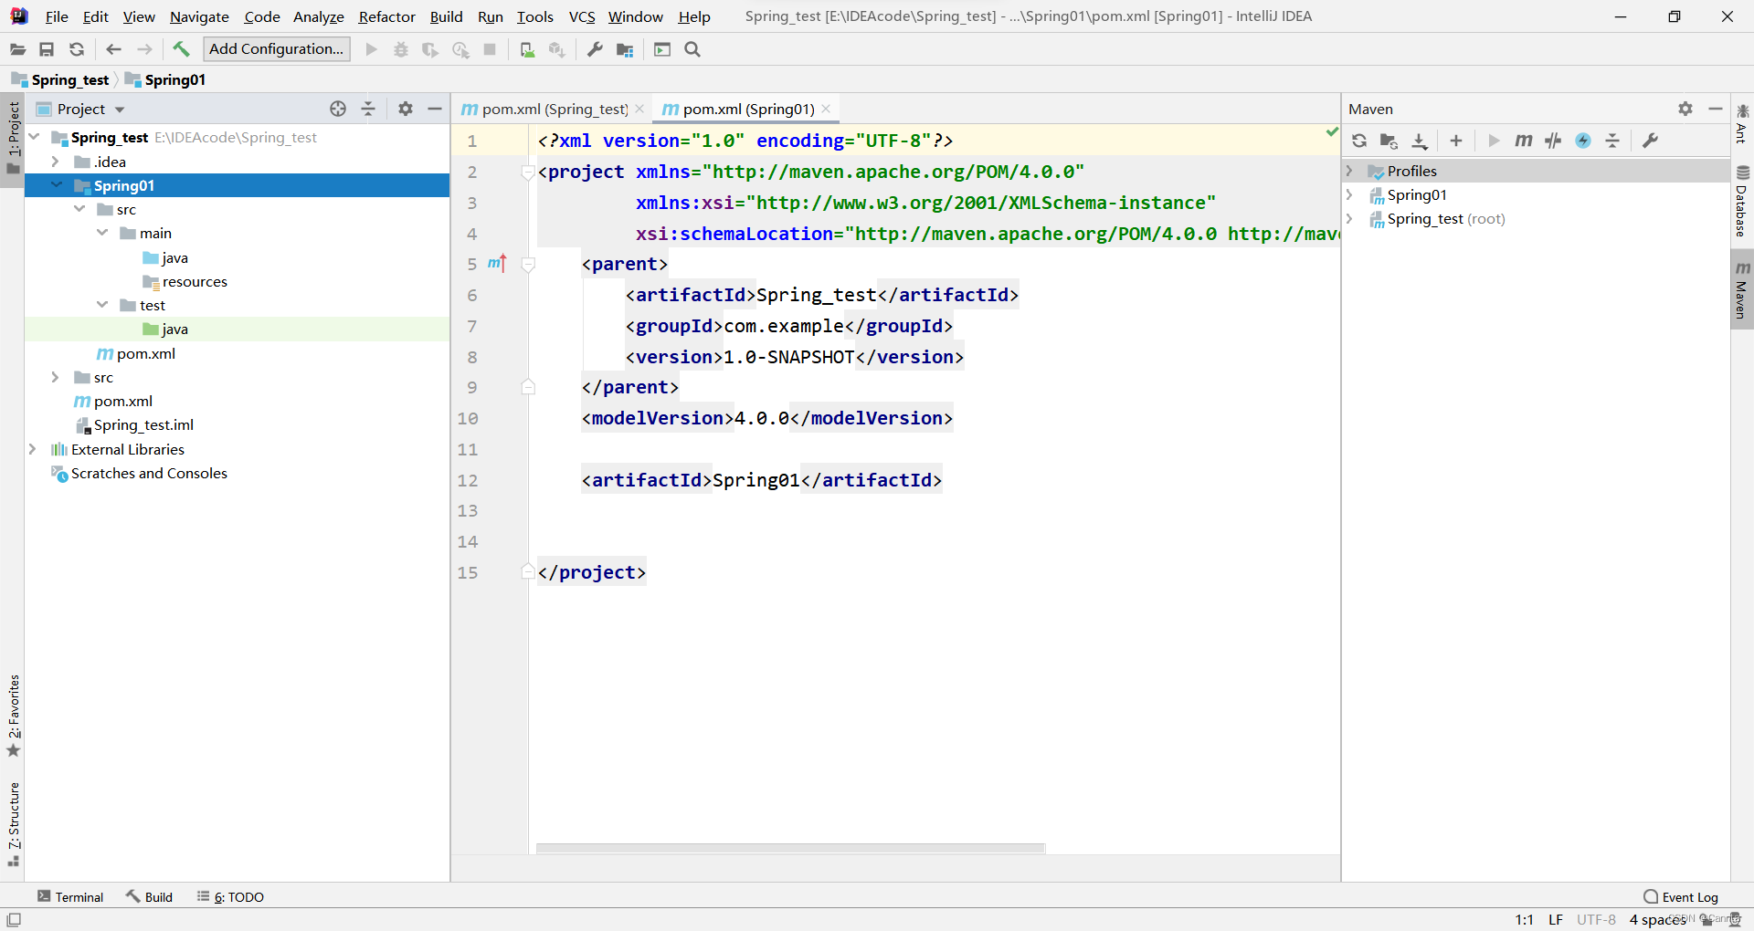
Task: Expand Spring01 node in Maven panel
Action: pos(1349,194)
